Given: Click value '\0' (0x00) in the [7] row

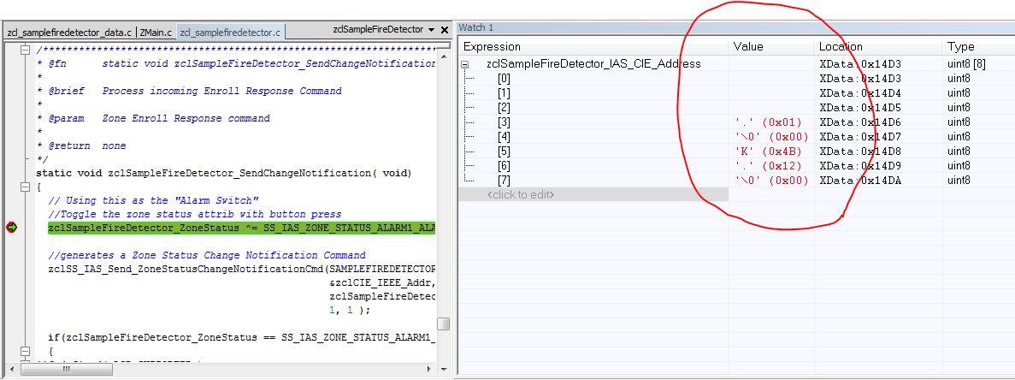Looking at the screenshot, I should pos(771,181).
